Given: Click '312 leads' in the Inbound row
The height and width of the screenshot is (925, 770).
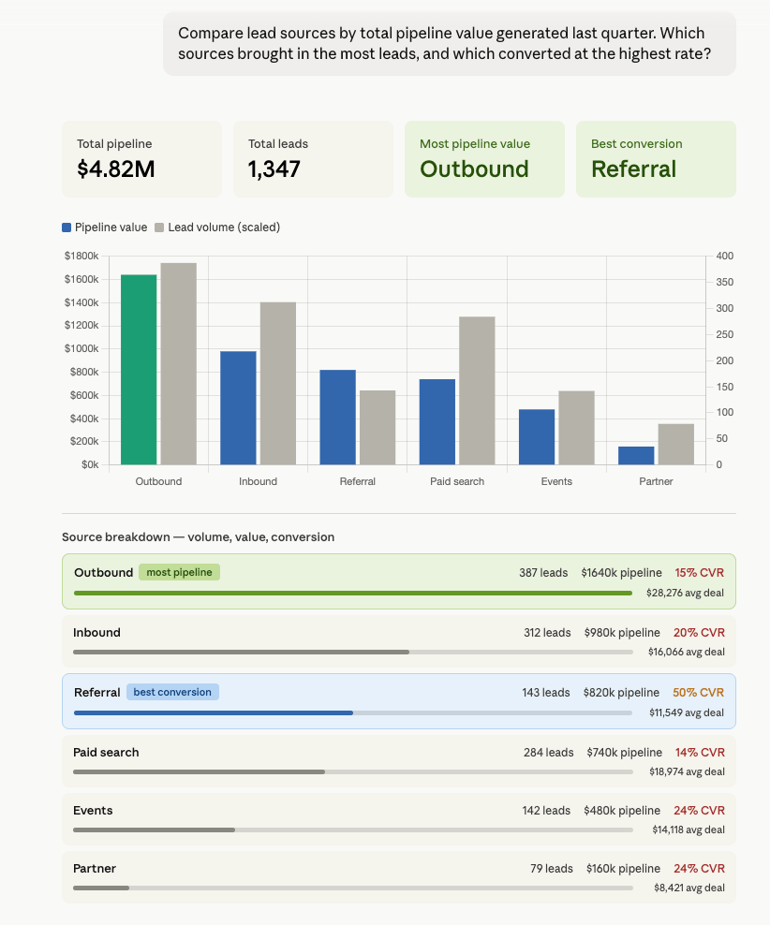Looking at the screenshot, I should point(547,632).
